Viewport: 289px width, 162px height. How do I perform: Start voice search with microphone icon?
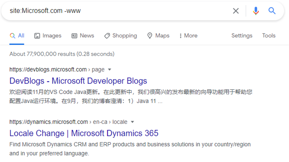[256, 11]
